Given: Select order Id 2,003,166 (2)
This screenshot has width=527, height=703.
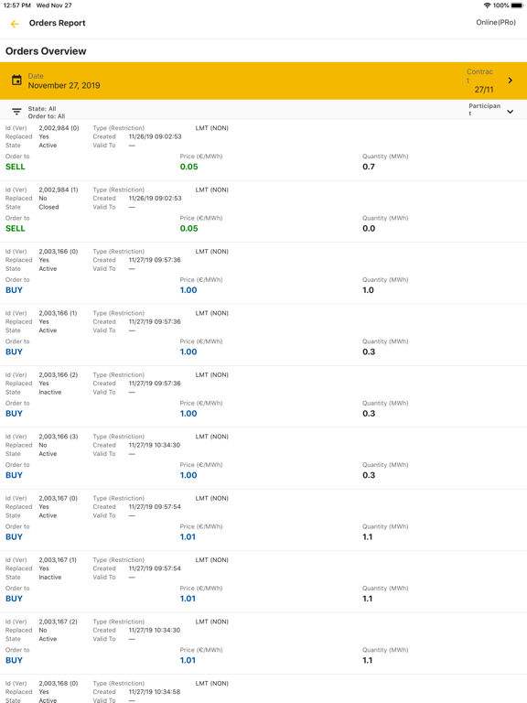Looking at the screenshot, I should click(x=59, y=374).
